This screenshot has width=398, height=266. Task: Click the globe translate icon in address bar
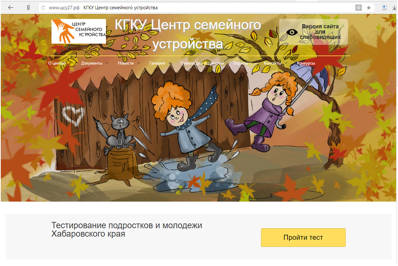click(358, 8)
